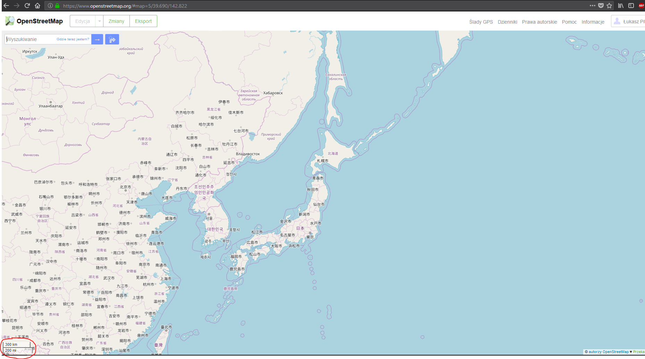The image size is (645, 359).
Task: Open site information via the padlock icon
Action: click(57, 6)
